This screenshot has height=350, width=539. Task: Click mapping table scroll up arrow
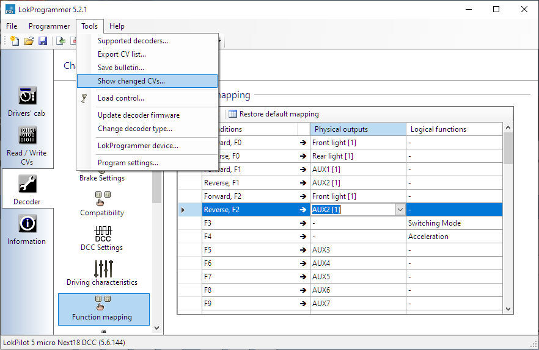coord(508,127)
